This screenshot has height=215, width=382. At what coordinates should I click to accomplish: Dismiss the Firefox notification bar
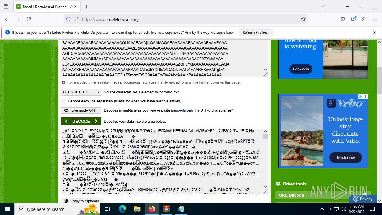(x=375, y=32)
